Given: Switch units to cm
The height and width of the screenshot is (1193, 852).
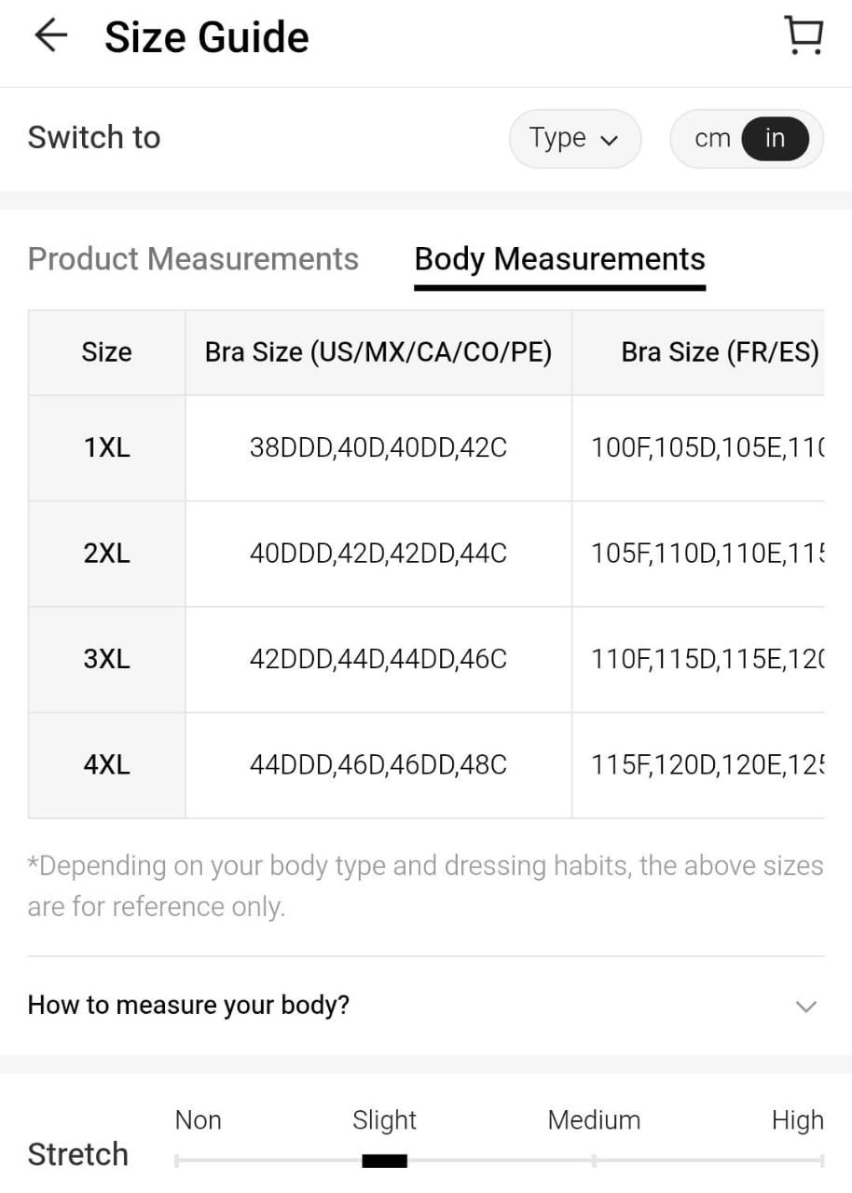Looking at the screenshot, I should (x=712, y=139).
